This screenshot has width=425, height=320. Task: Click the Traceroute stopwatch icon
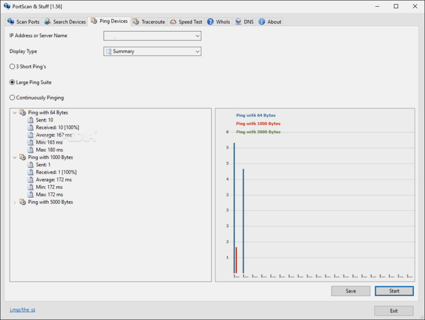136,21
